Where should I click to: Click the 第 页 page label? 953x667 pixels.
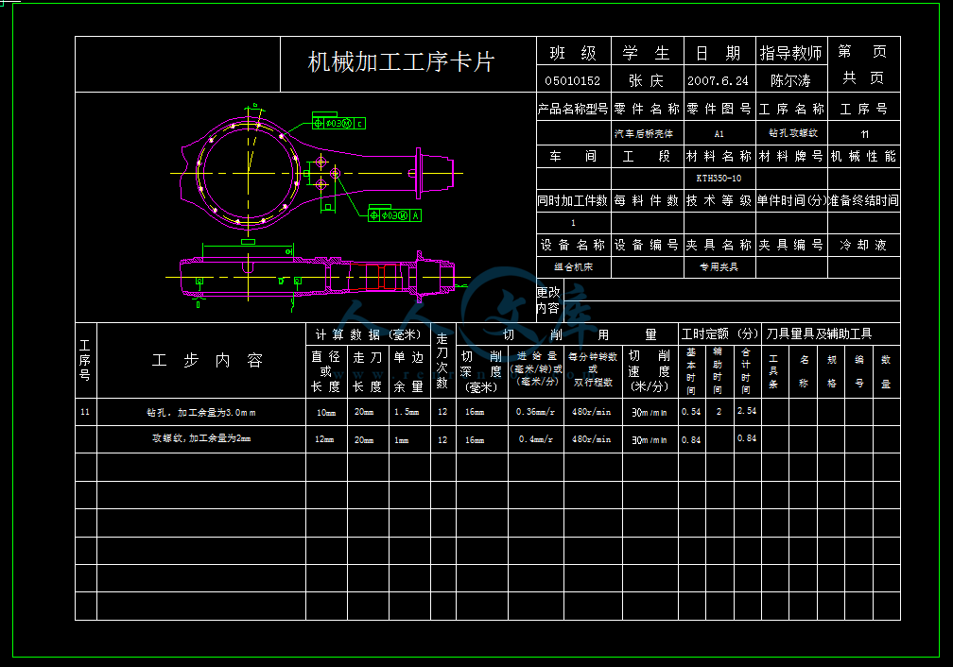coord(862,52)
